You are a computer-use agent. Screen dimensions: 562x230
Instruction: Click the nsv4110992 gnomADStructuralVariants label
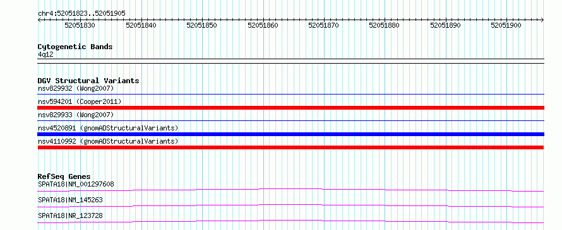point(108,141)
